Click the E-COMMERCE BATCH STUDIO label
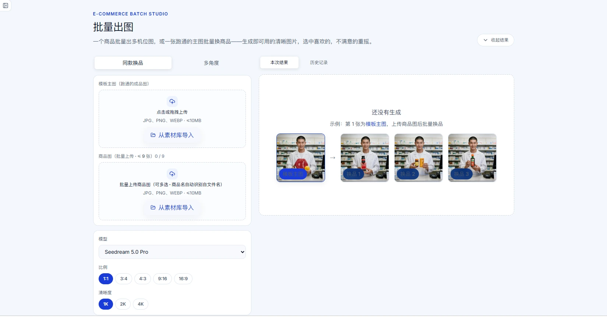Image resolution: width=607 pixels, height=317 pixels. tap(131, 14)
